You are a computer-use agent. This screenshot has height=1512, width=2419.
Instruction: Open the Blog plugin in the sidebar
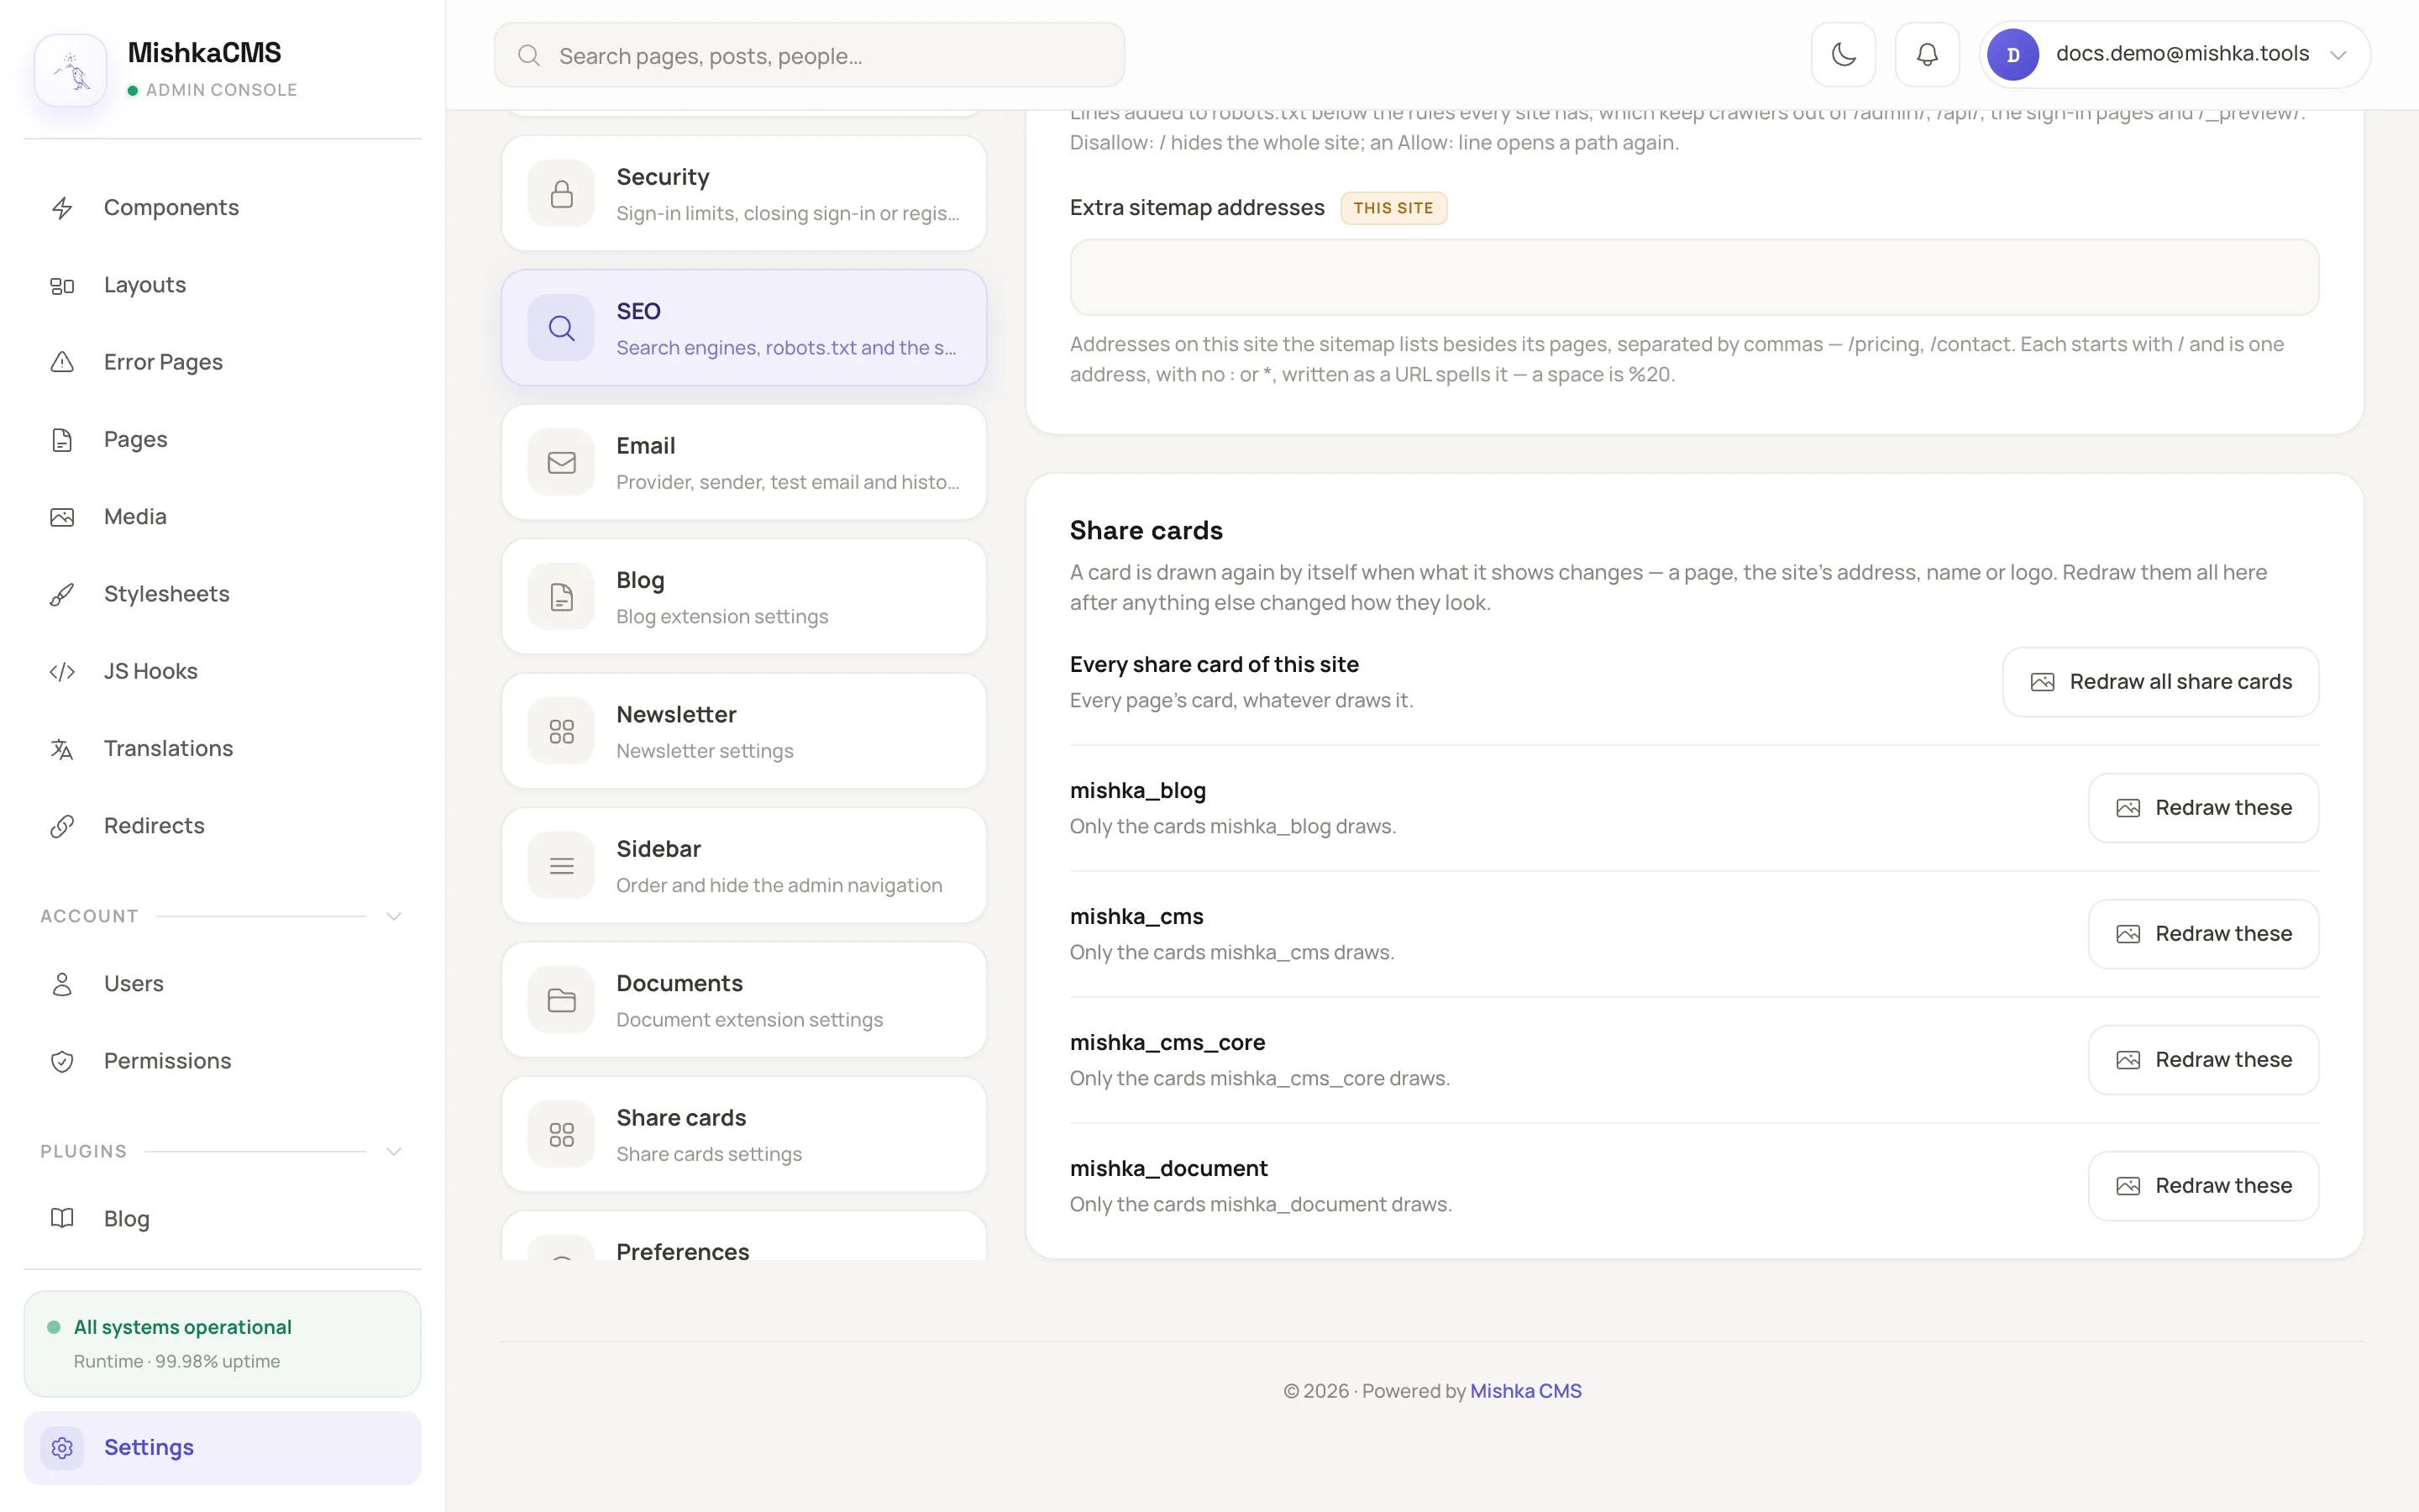pyautogui.click(x=222, y=1218)
